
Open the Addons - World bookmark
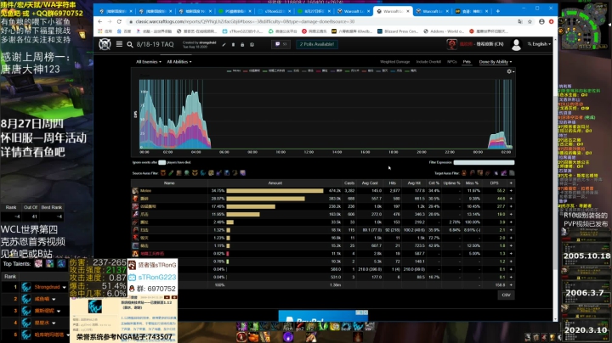coord(444,31)
